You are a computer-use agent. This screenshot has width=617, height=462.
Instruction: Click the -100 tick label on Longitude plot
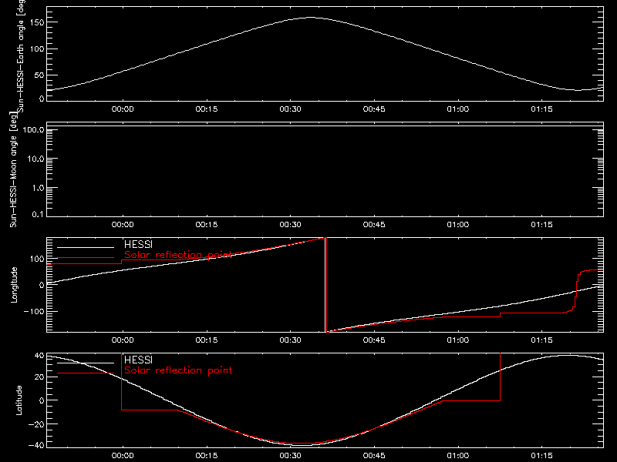pyautogui.click(x=34, y=311)
